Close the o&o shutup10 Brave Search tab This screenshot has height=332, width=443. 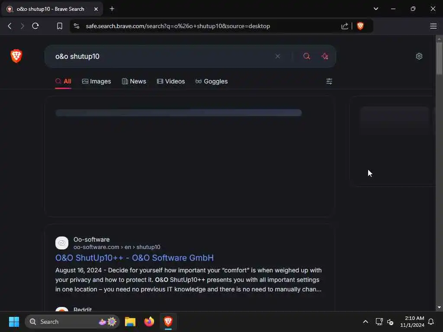click(x=96, y=9)
